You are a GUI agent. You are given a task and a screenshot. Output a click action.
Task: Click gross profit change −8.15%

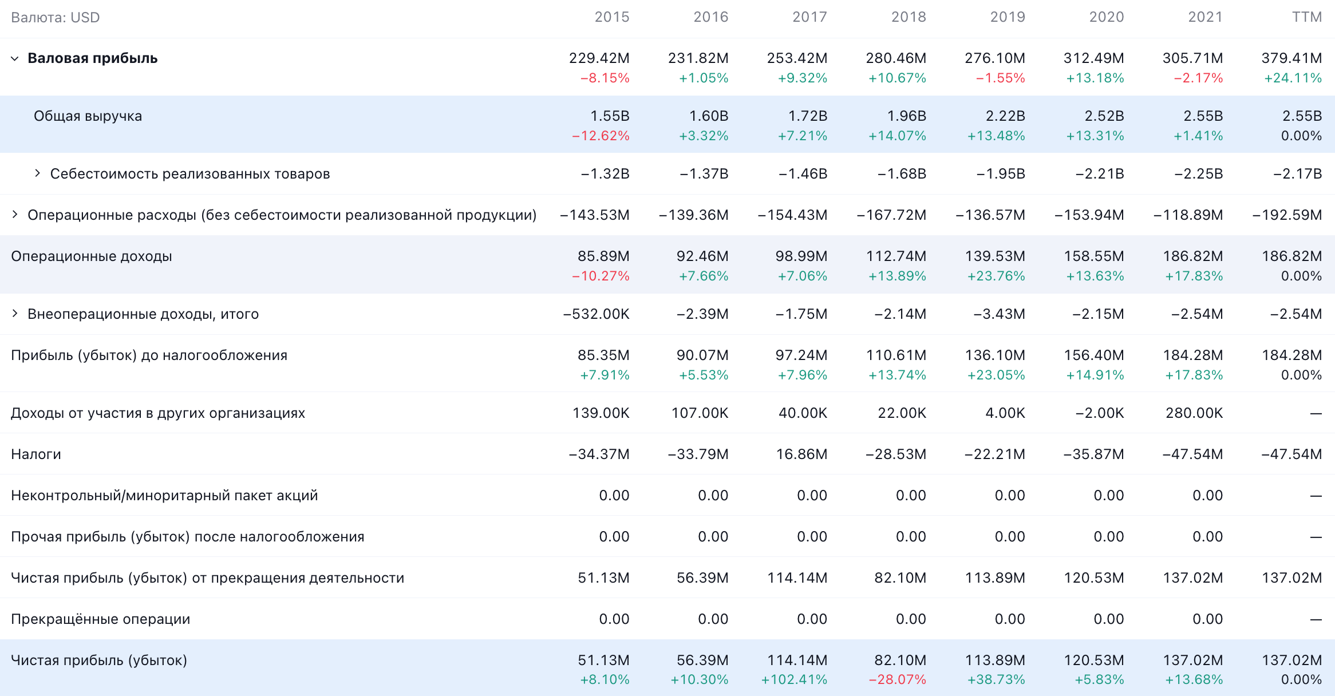point(605,78)
